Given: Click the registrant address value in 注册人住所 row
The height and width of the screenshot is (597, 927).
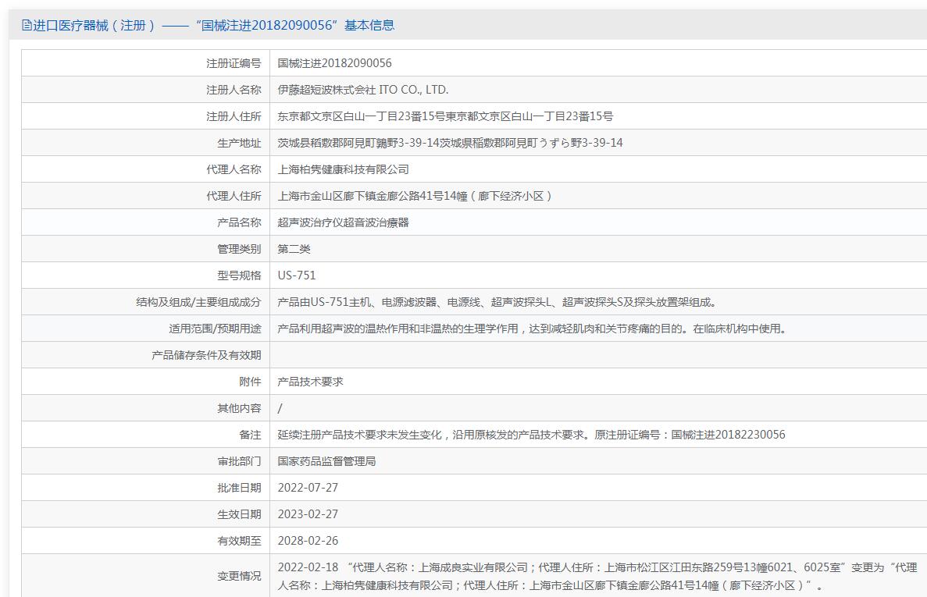Looking at the screenshot, I should 445,116.
